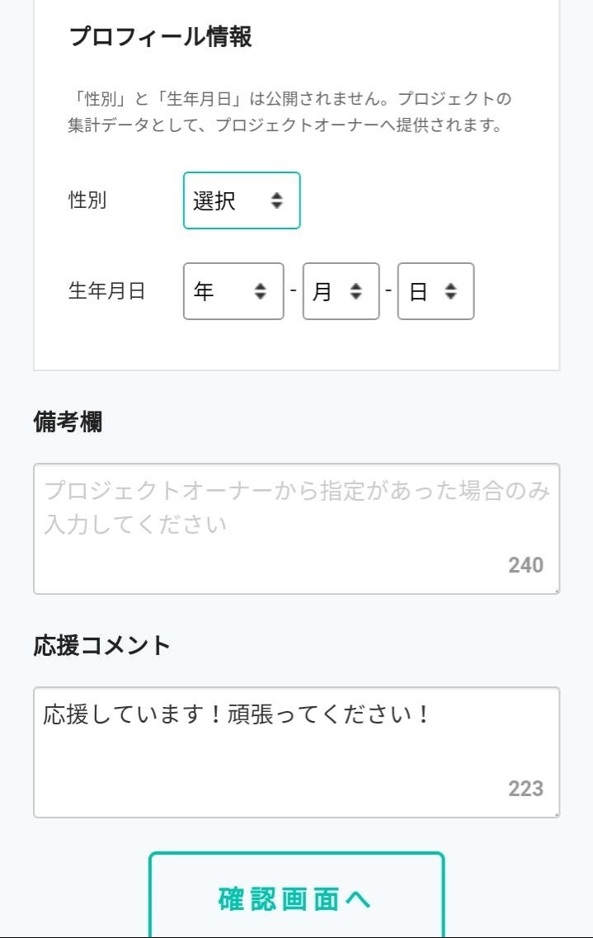Viewport: 593px width, 938px height.
Task: Focus the 備考欄 text area
Action: 297,529
